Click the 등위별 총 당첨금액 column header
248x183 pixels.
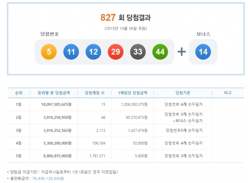point(54,93)
